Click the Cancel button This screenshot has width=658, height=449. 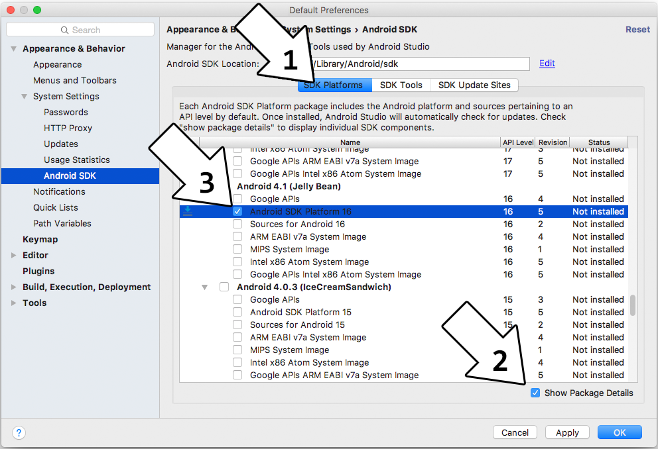coord(515,432)
